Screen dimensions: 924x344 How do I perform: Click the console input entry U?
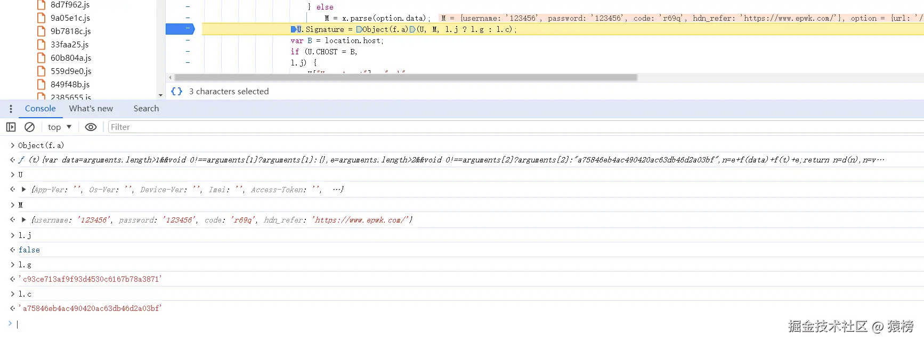20,175
